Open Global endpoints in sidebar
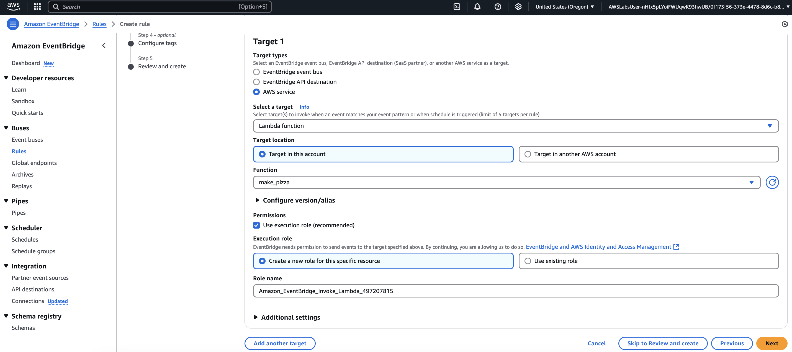The height and width of the screenshot is (352, 792). coord(34,163)
